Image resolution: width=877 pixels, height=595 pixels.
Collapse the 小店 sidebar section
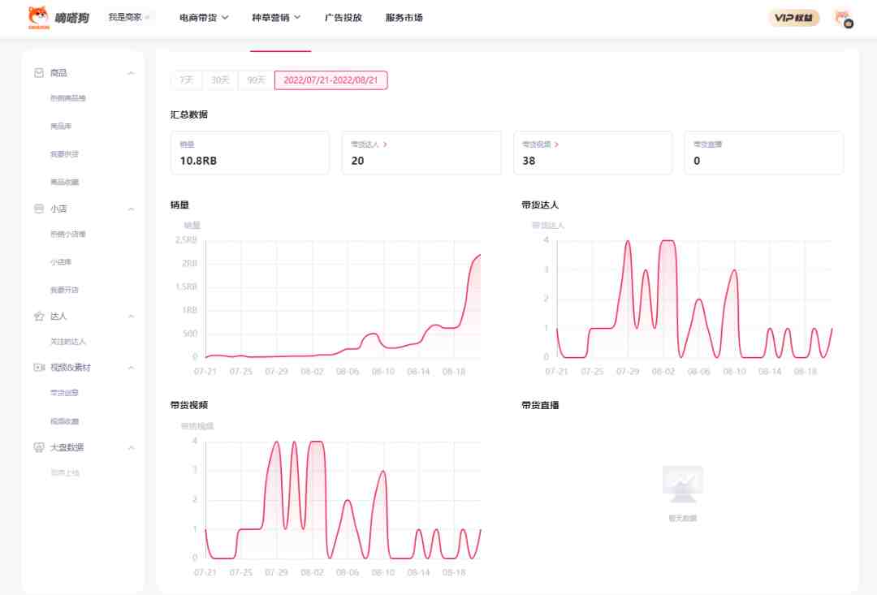(131, 209)
